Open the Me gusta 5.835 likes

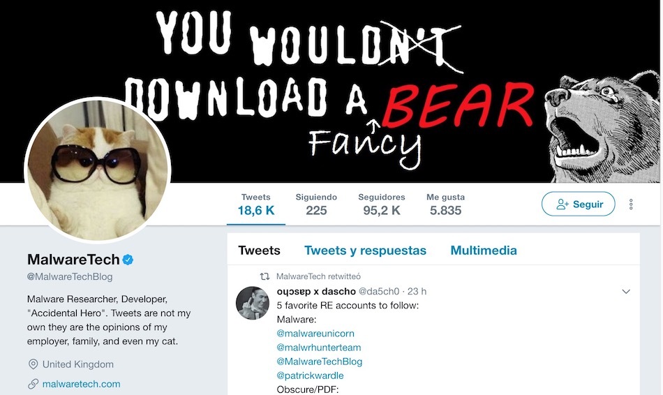click(x=445, y=204)
